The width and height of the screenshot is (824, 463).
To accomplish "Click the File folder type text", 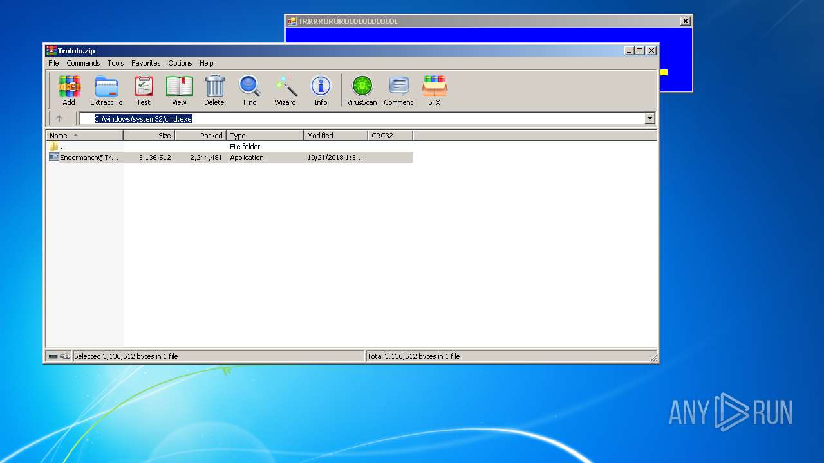I will 245,147.
